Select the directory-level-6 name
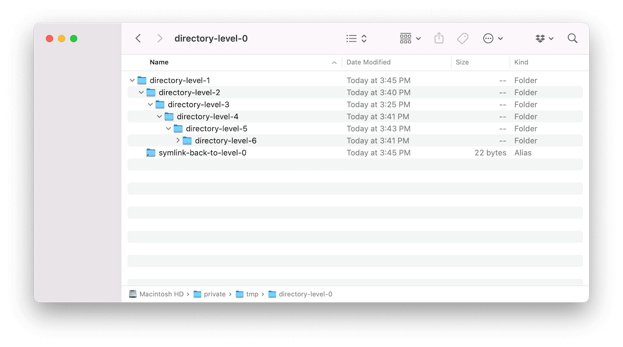 [226, 141]
